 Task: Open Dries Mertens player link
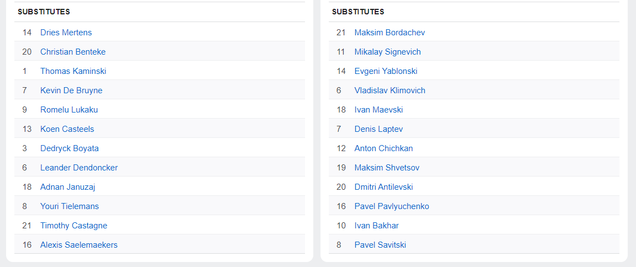[x=66, y=33]
